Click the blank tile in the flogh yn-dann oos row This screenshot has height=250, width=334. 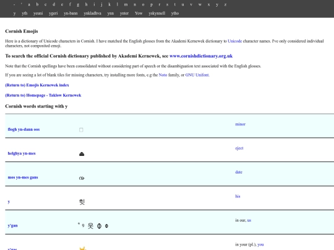81,130
